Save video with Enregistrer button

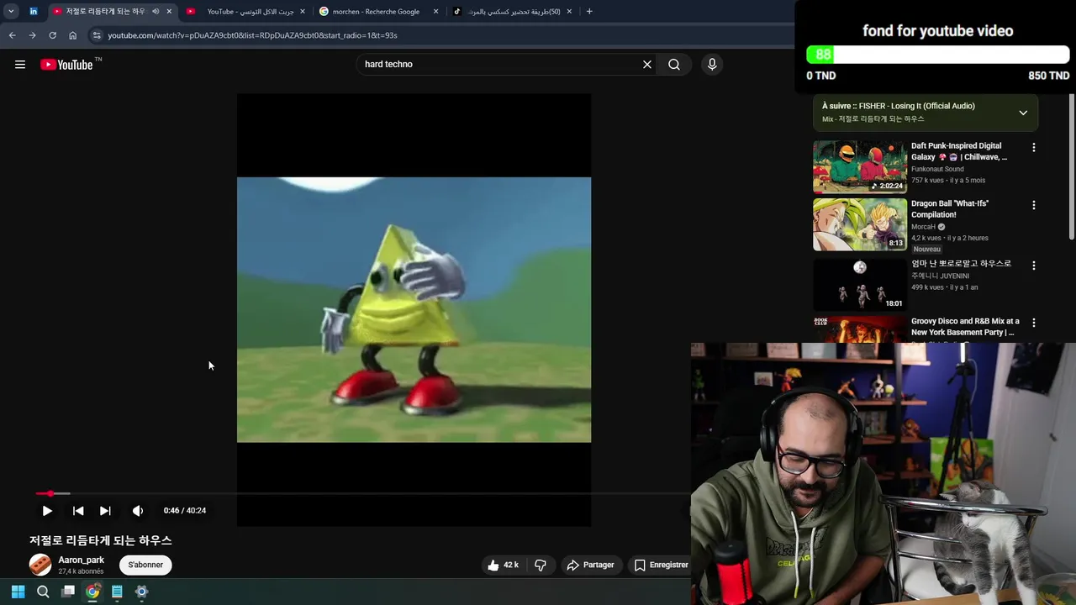(661, 565)
